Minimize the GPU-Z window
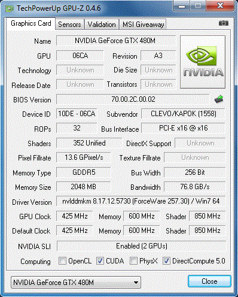Image resolution: width=238 pixels, height=297 pixels. point(181,6)
